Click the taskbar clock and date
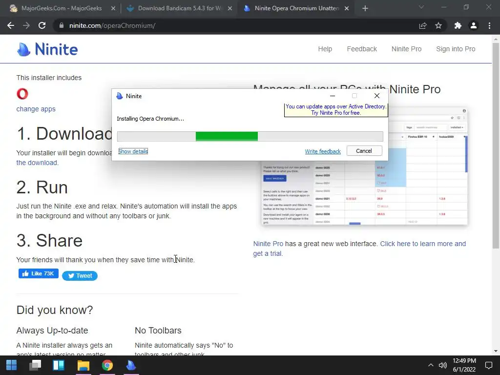The width and height of the screenshot is (500, 375). point(464,365)
